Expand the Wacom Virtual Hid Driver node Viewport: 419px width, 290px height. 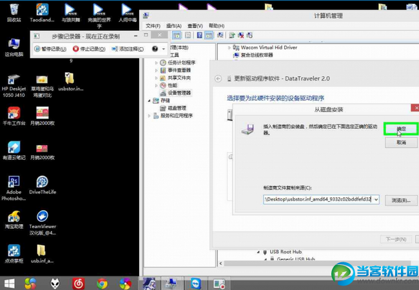click(229, 48)
